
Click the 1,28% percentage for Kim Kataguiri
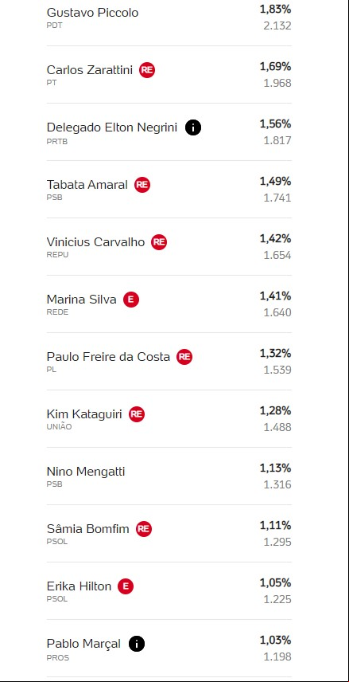[x=276, y=411]
